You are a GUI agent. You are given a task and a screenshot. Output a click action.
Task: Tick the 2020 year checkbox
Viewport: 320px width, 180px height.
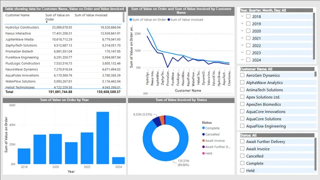click(248, 31)
